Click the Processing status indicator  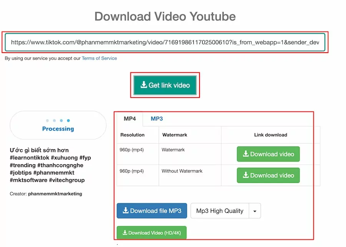point(58,125)
